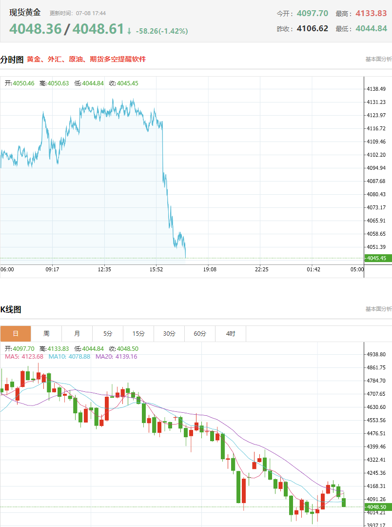Click the 09:17 time axis label
The image size is (392, 527).
[52, 269]
